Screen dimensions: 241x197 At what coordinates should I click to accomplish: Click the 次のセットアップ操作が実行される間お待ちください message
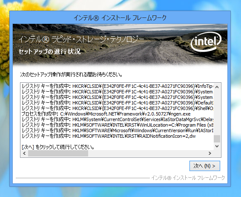71,75
